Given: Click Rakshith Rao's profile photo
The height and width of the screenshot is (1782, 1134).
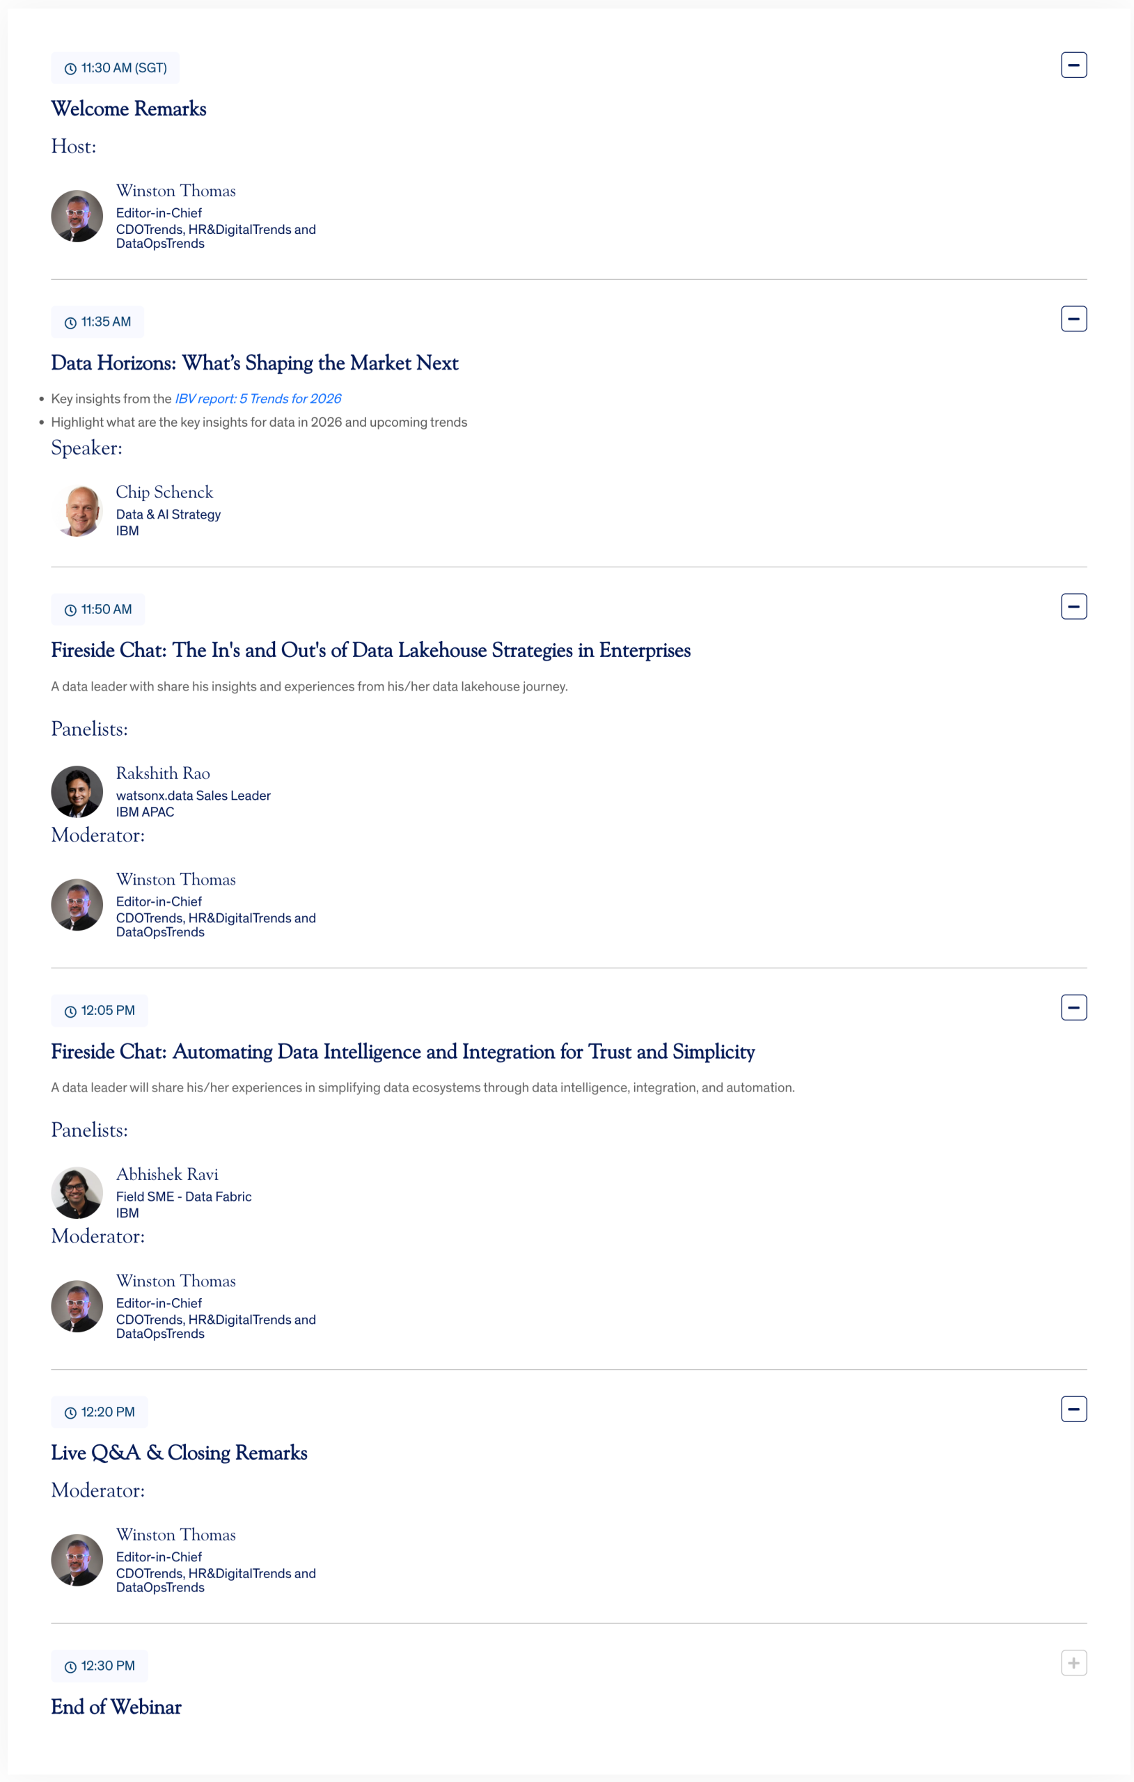Looking at the screenshot, I should [x=77, y=792].
